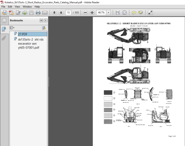This screenshot has height=146, width=185.
Task: Click the '/ 635' total pages label
Action: (76, 13)
